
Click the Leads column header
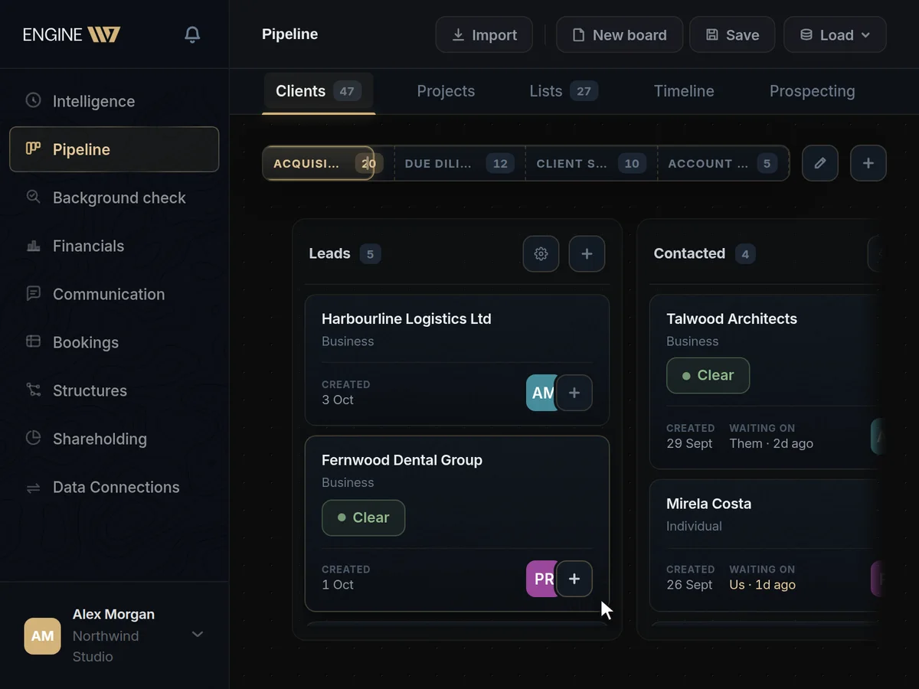(x=329, y=253)
